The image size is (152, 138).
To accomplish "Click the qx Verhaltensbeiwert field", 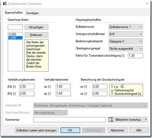I will pyautogui.click(x=63, y=87).
